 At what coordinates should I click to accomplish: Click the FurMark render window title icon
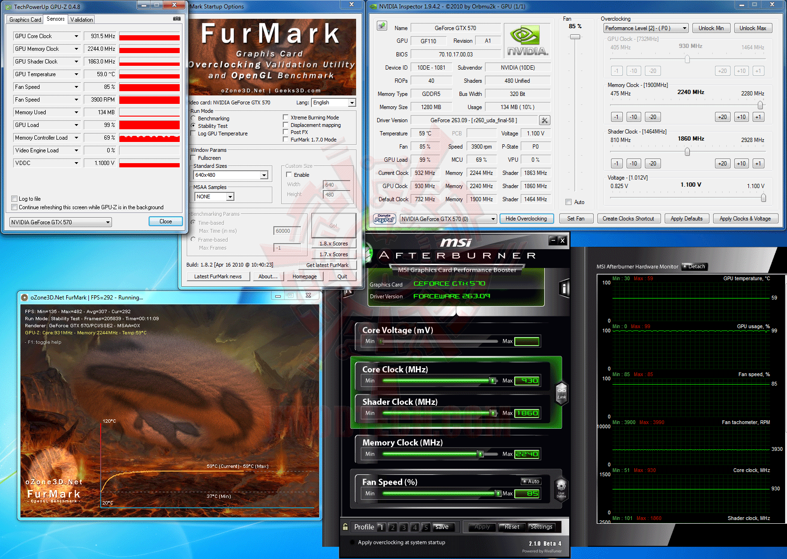pyautogui.click(x=25, y=297)
